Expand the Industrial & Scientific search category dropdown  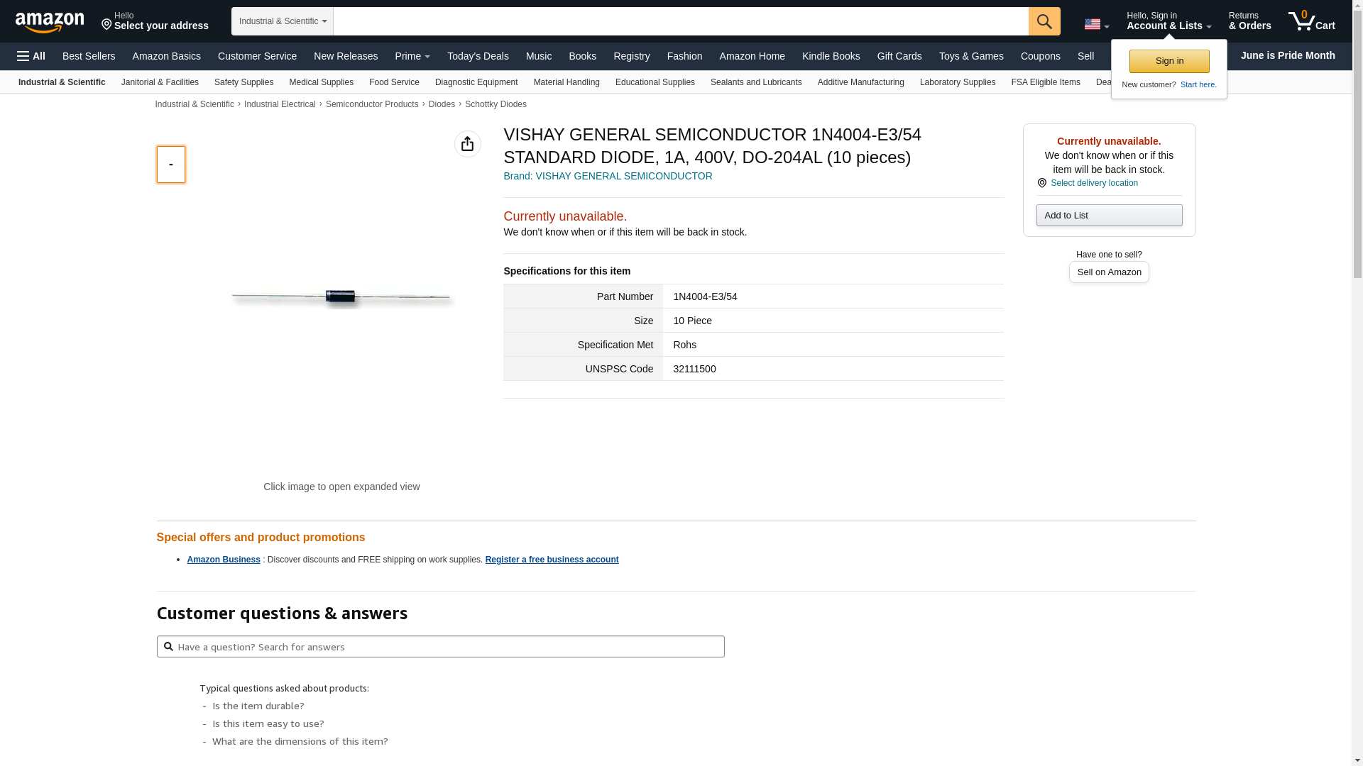[283, 21]
